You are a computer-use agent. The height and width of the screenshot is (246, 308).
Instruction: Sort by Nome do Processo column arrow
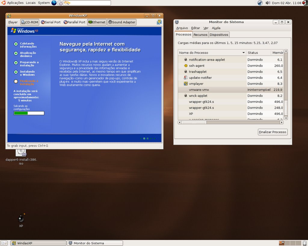(244, 53)
